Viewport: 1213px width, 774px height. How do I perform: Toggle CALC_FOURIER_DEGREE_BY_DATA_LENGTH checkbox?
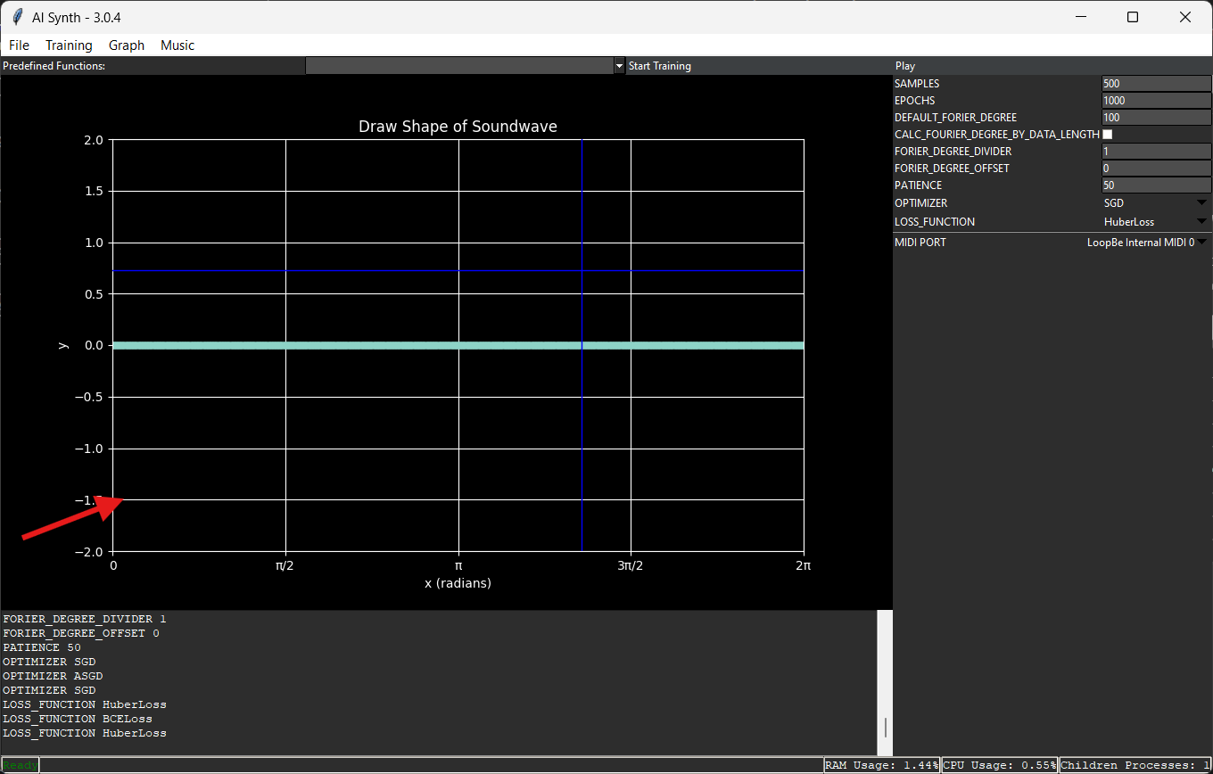tap(1108, 135)
